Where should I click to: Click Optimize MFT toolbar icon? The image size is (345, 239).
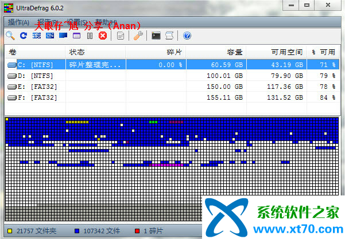point(76,36)
